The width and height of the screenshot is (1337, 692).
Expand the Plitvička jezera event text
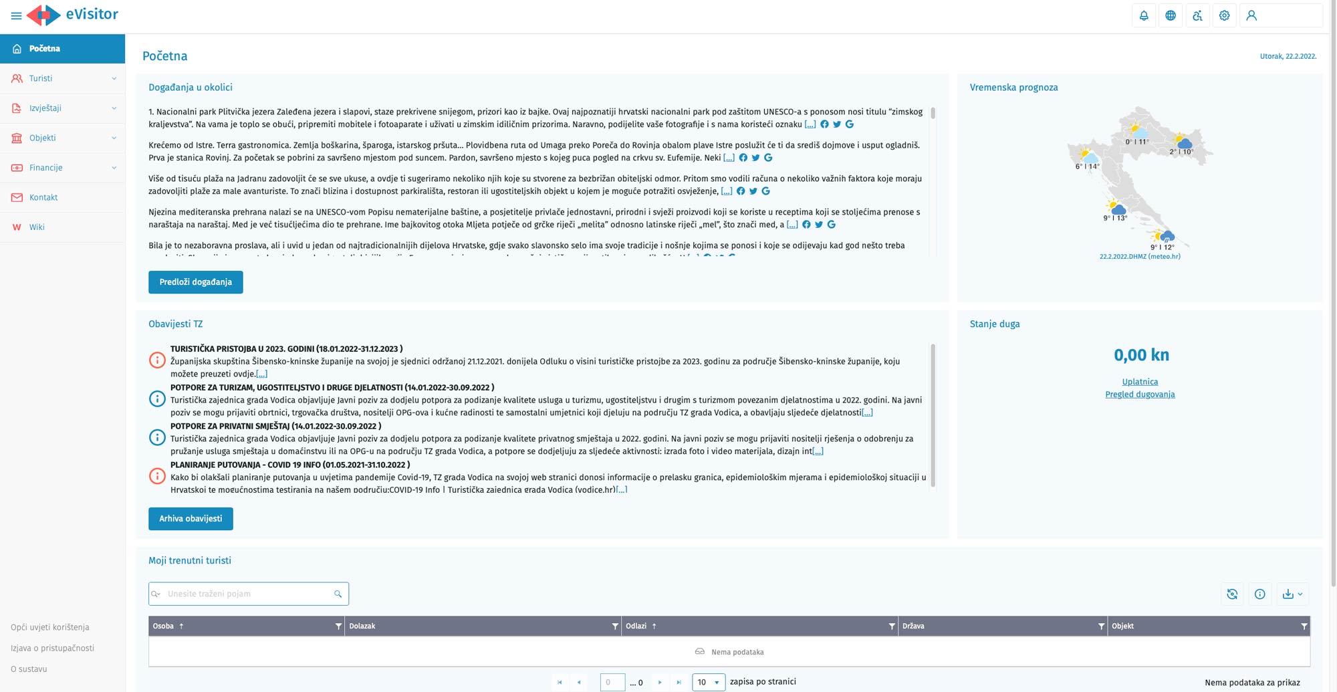coord(810,124)
